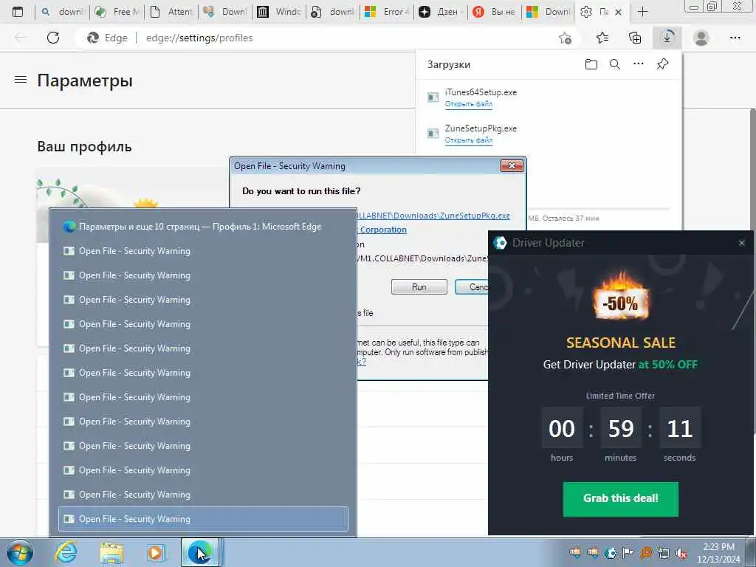Select the highlighted Open File - Security Warning entry
This screenshot has width=756, height=567.
(x=203, y=519)
